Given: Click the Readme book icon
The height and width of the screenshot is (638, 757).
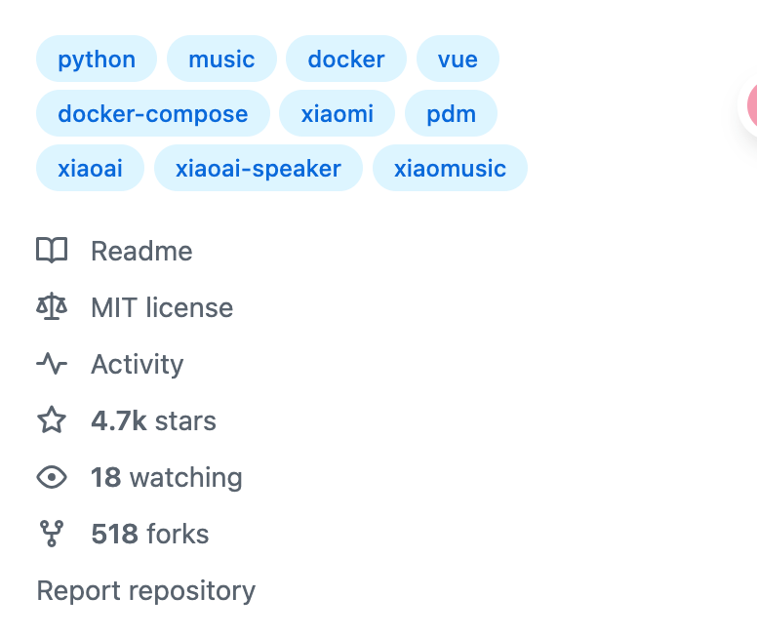Looking at the screenshot, I should click(x=52, y=251).
